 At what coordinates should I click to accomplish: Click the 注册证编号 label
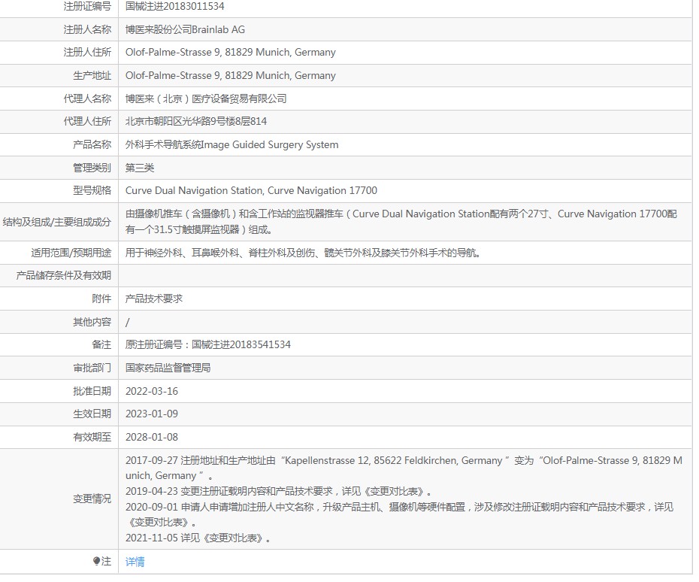[87, 6]
